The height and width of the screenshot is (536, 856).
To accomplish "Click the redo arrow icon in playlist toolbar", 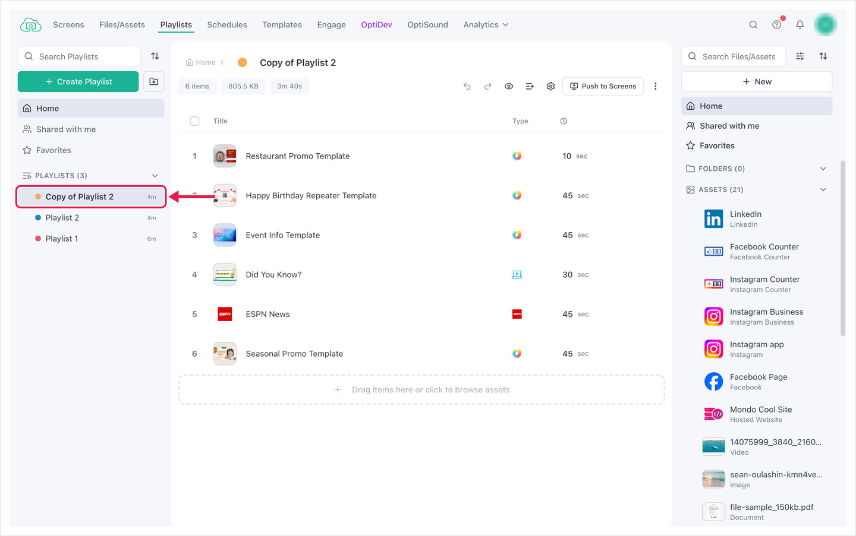I will tap(488, 86).
